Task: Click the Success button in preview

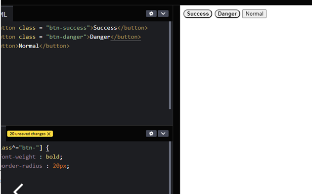Action: pyautogui.click(x=198, y=14)
